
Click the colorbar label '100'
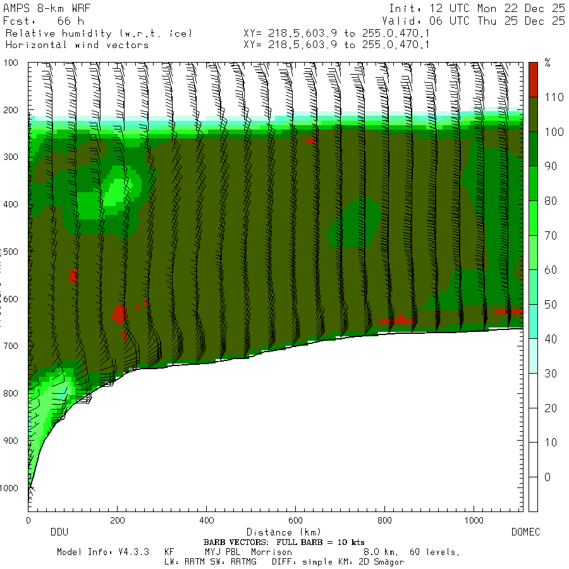click(554, 132)
